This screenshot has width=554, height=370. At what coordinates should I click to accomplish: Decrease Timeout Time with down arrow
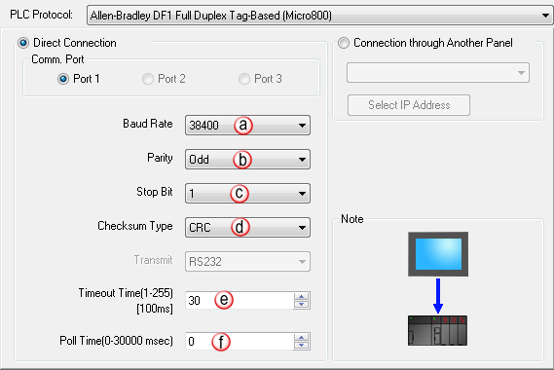click(x=302, y=304)
